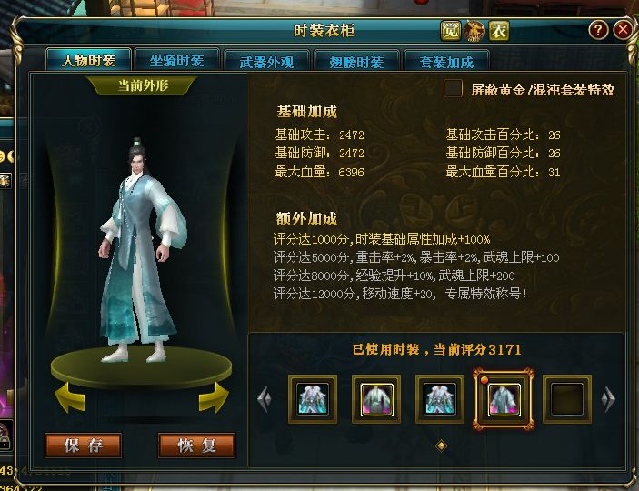Select the second costume with pink glow

pos(376,399)
